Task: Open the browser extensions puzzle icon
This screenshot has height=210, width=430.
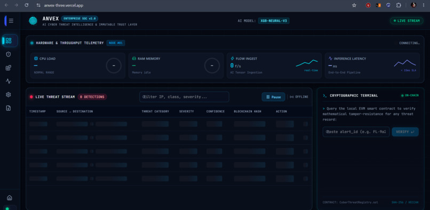Action: (x=399, y=5)
